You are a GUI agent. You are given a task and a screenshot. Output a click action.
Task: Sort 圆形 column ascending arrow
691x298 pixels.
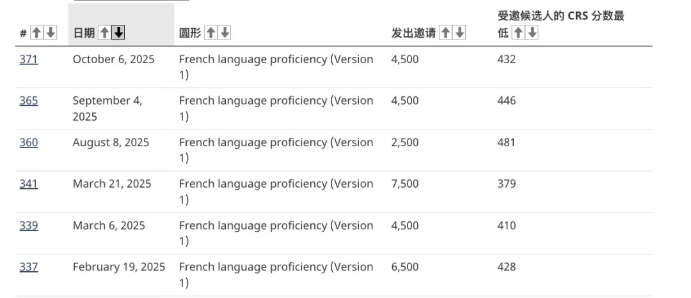(210, 33)
